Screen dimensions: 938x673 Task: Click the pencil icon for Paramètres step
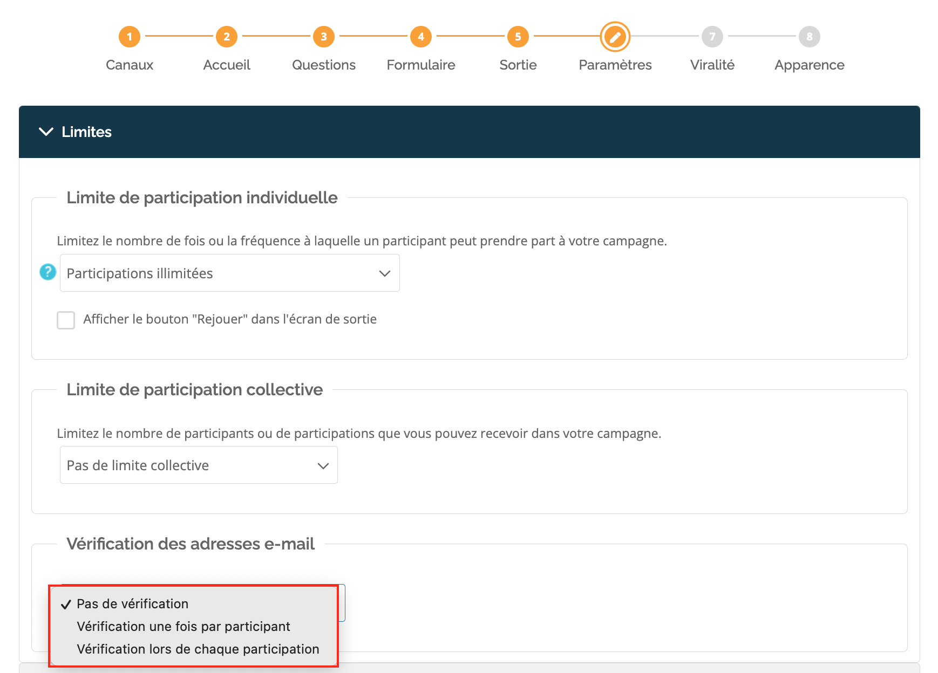click(x=615, y=37)
